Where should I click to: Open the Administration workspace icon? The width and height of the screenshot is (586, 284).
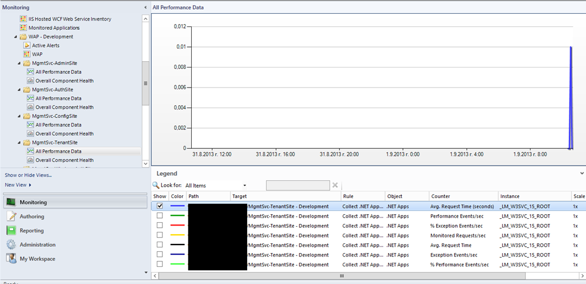click(x=11, y=244)
